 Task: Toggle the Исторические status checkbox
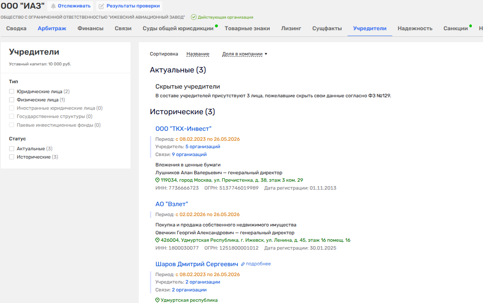12,157
